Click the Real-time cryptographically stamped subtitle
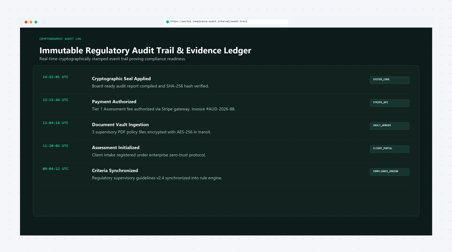Screen dimensions: 452x252 [113, 59]
